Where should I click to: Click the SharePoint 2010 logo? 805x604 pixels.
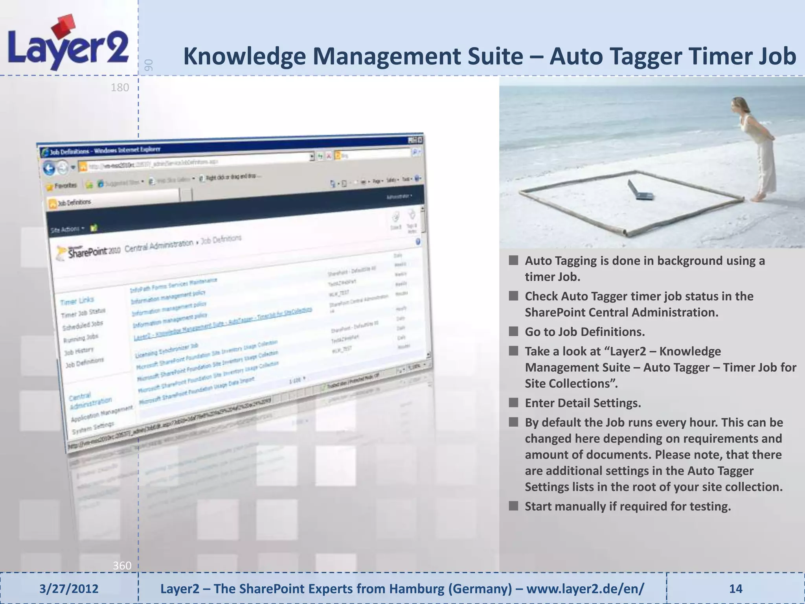[88, 252]
